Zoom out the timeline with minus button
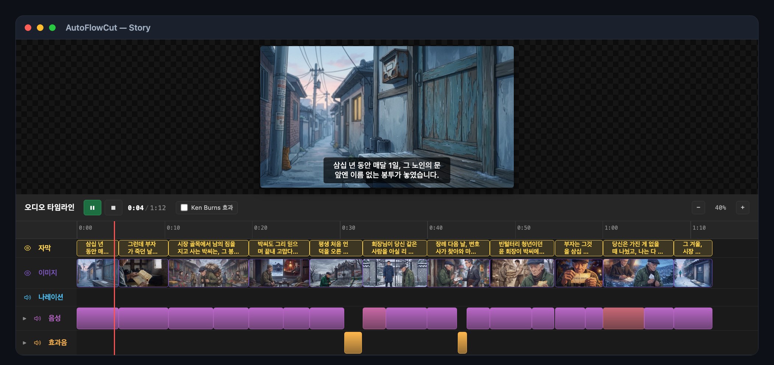 point(698,208)
